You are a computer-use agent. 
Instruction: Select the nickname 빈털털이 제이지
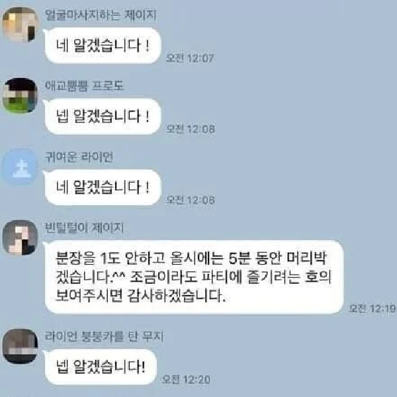pos(84,228)
